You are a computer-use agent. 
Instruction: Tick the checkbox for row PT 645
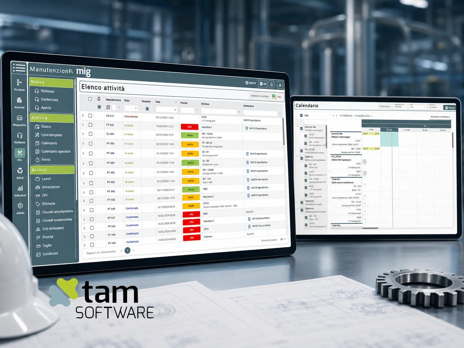pos(90,125)
